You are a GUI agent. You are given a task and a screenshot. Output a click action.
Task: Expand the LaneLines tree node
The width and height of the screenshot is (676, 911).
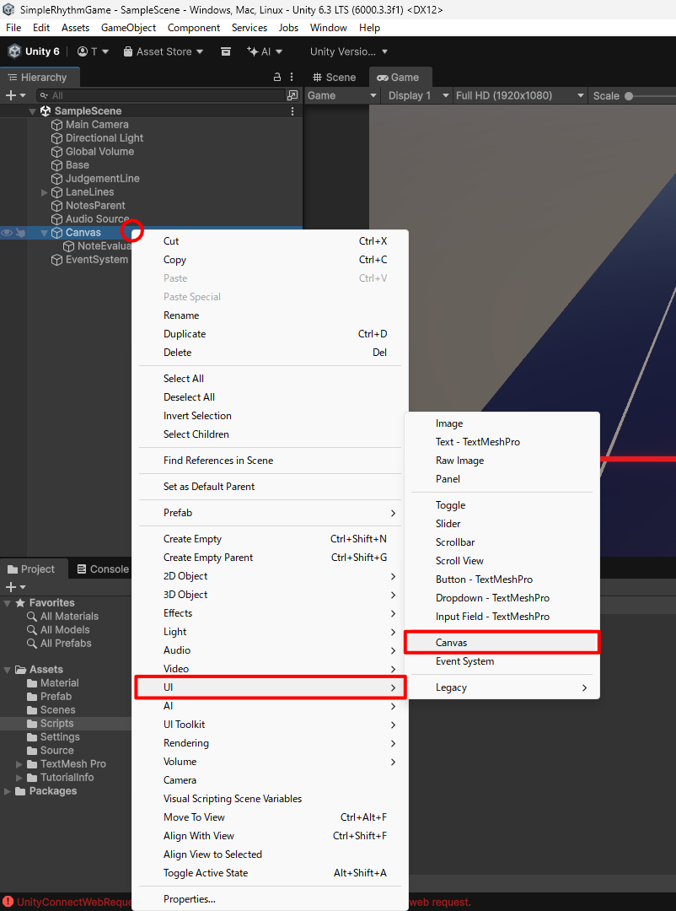pyautogui.click(x=45, y=192)
